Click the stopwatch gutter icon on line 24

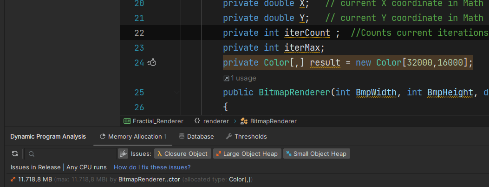click(152, 62)
